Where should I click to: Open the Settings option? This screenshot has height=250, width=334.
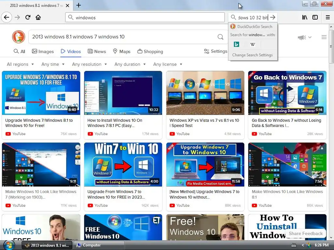click(x=216, y=51)
